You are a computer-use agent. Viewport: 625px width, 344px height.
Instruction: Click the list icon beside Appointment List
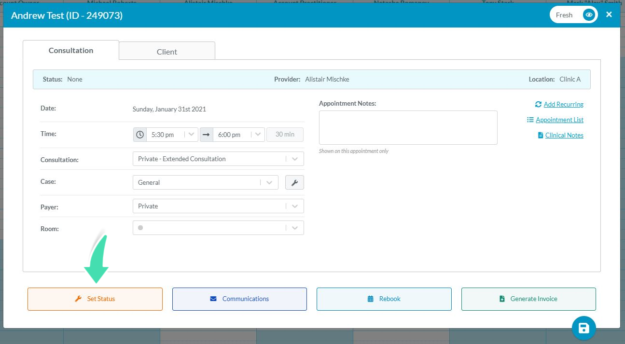530,120
